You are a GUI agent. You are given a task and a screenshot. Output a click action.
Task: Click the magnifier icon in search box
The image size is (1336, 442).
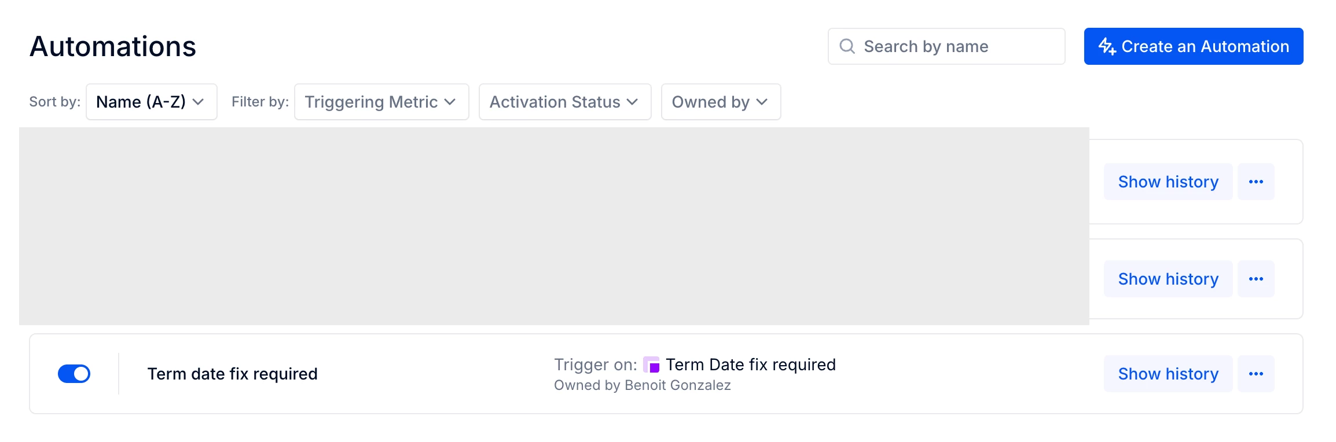(847, 46)
